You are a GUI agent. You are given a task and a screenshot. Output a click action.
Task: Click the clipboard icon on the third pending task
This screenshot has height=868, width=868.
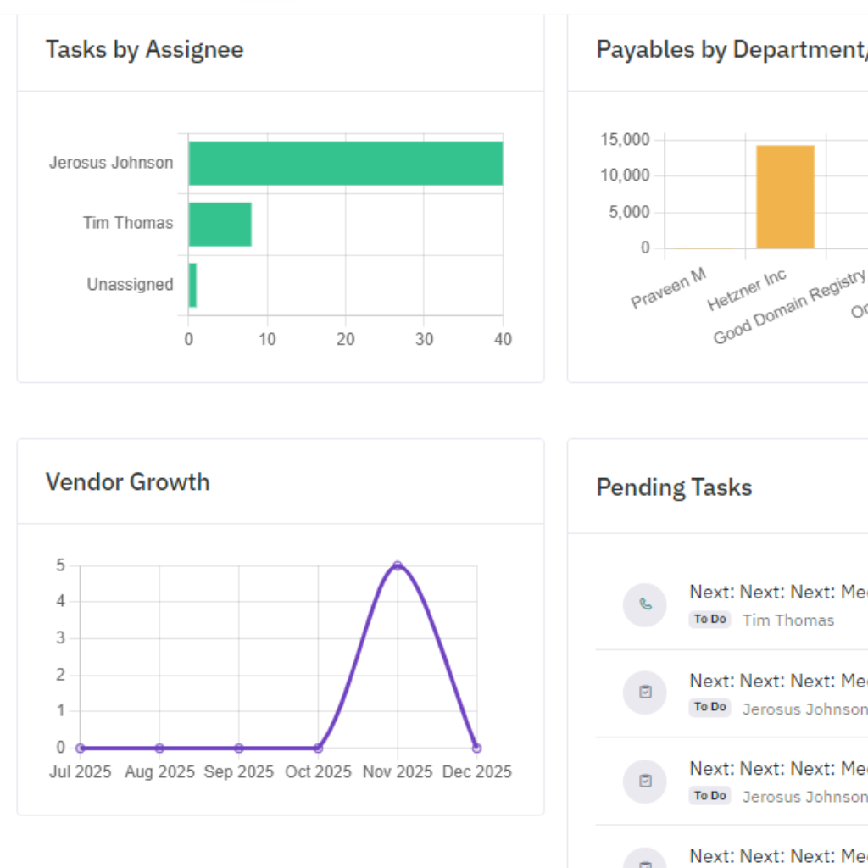pyautogui.click(x=644, y=781)
